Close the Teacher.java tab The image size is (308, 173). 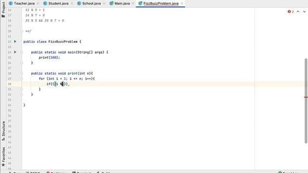point(38,3)
